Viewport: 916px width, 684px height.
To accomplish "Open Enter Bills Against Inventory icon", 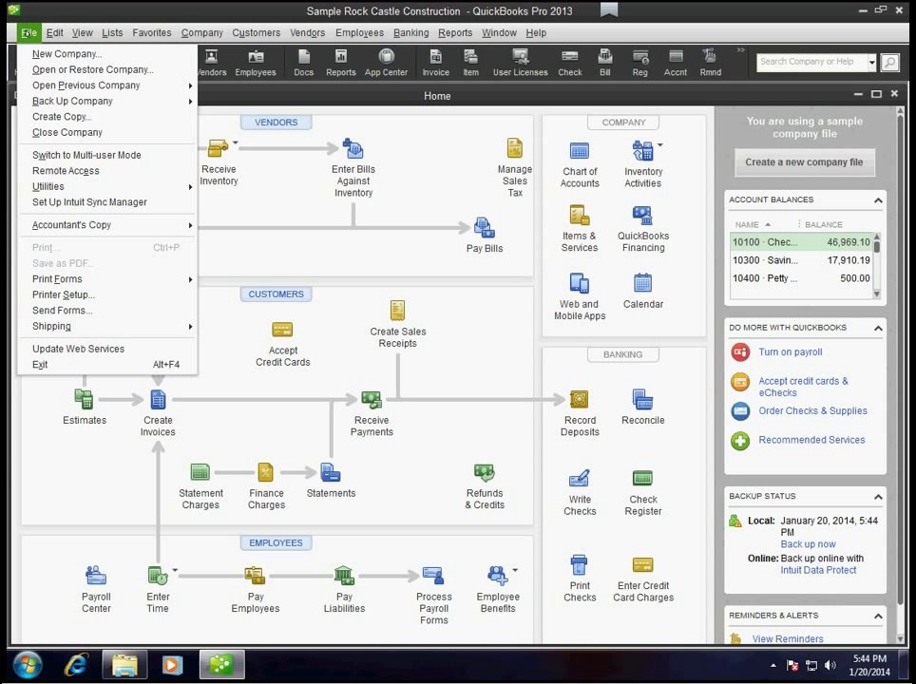I will tap(353, 149).
